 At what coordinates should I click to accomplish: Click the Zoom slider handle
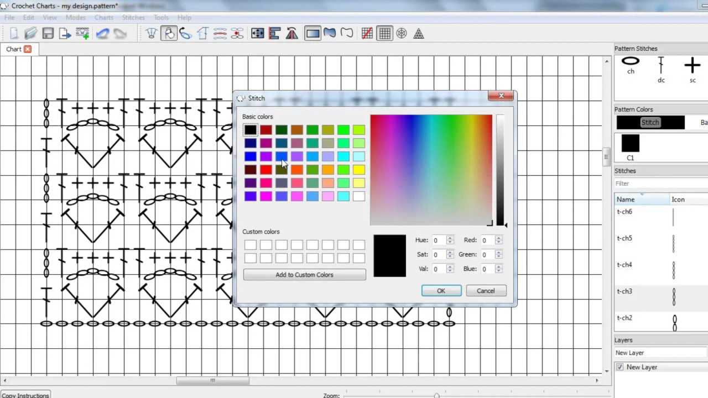pyautogui.click(x=437, y=396)
